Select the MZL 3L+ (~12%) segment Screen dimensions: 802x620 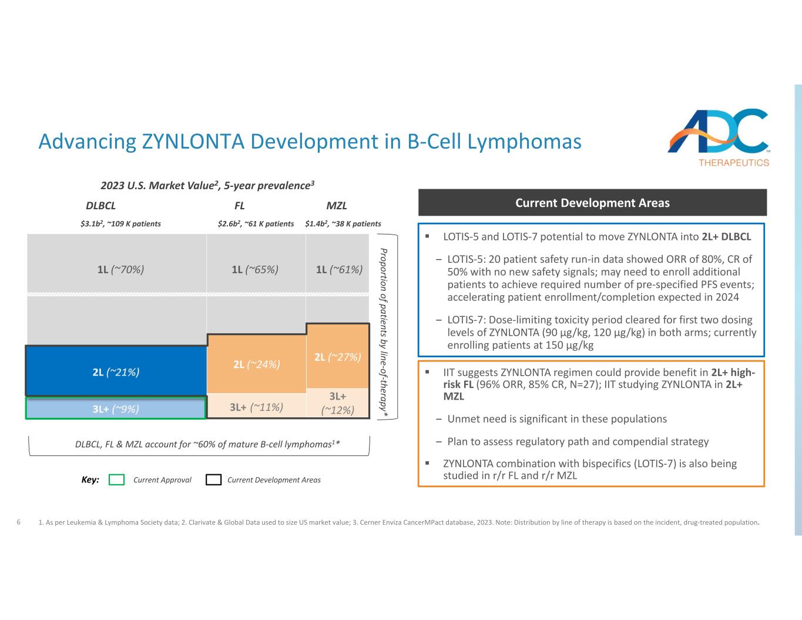(338, 403)
